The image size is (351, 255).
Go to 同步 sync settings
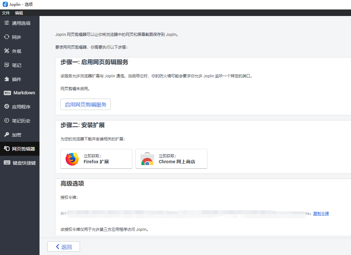[x=20, y=37]
